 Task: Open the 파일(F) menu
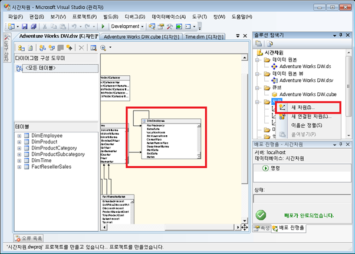[x=15, y=16]
